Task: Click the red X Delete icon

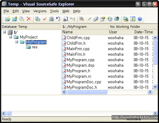Action: 29,19
